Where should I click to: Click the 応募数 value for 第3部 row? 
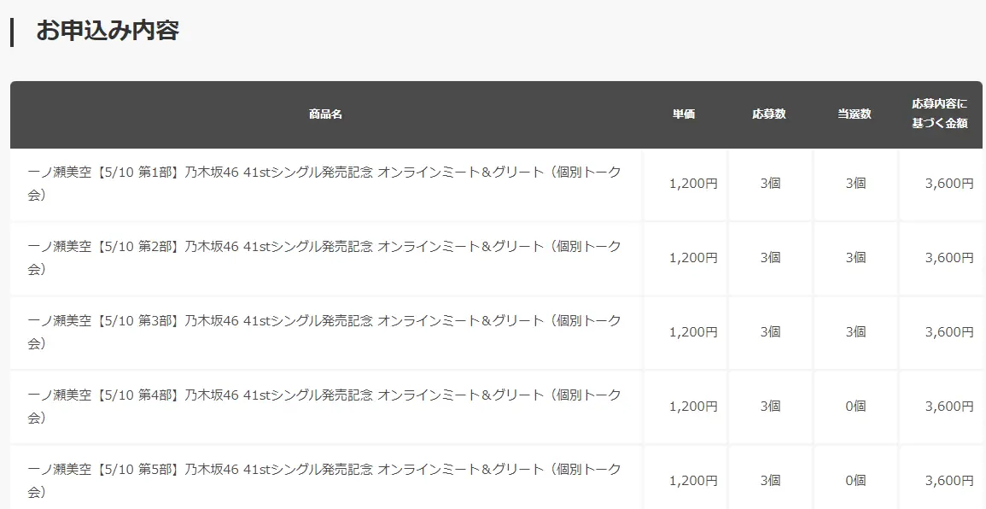pos(770,332)
